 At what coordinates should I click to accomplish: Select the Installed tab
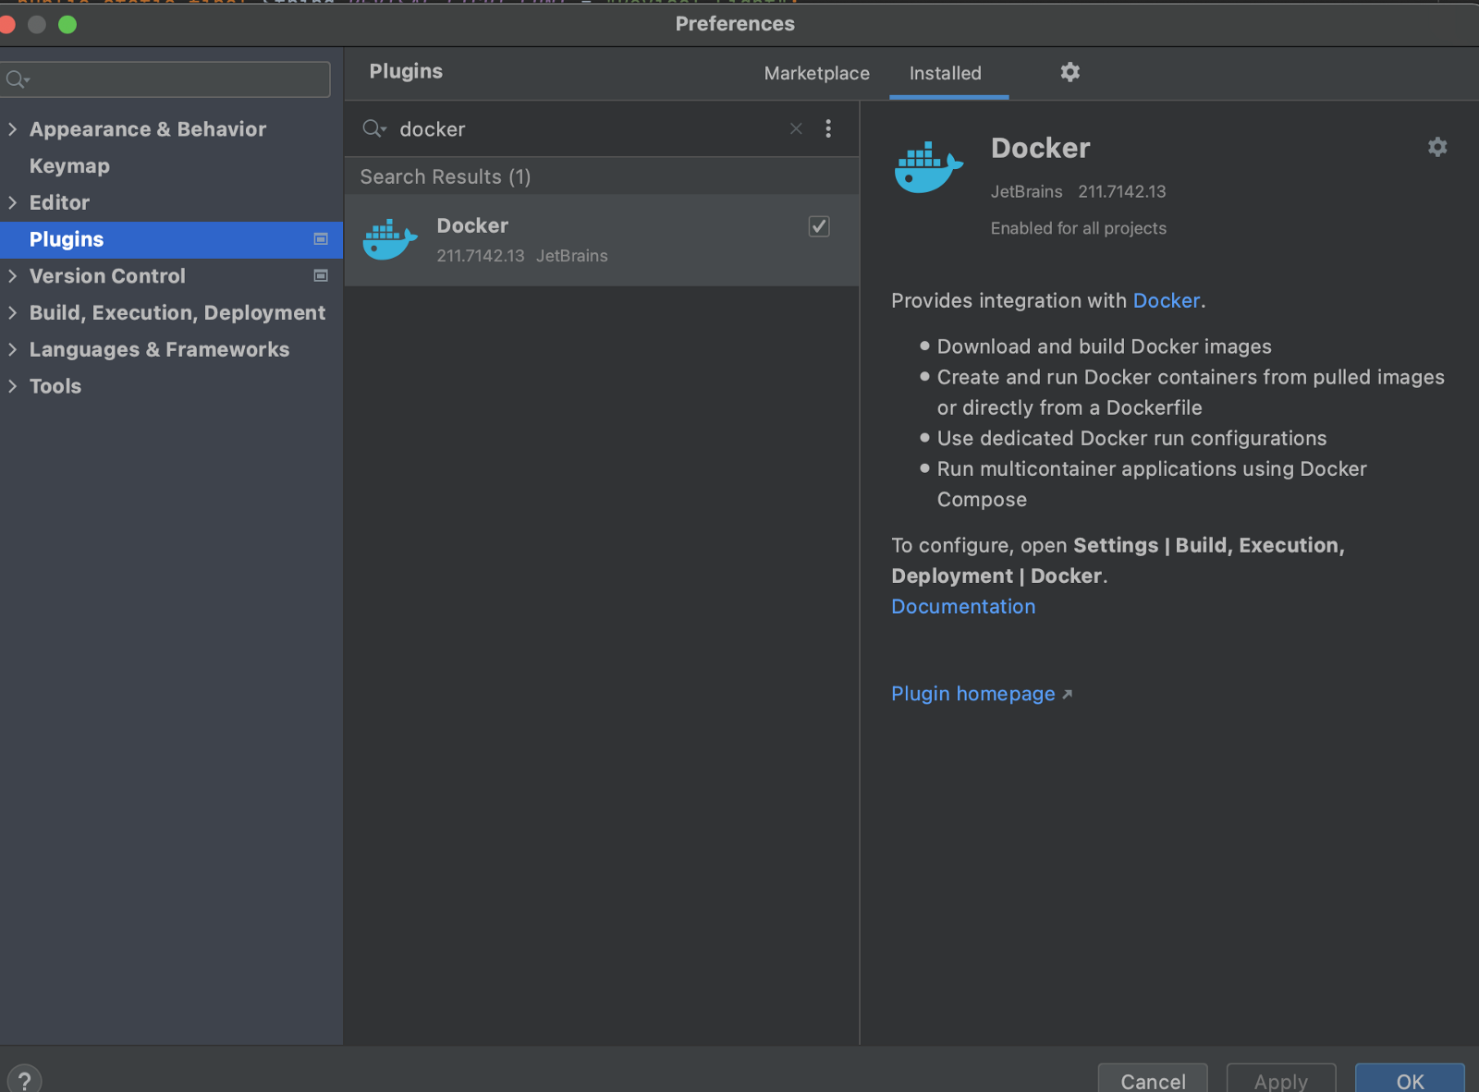tap(945, 73)
